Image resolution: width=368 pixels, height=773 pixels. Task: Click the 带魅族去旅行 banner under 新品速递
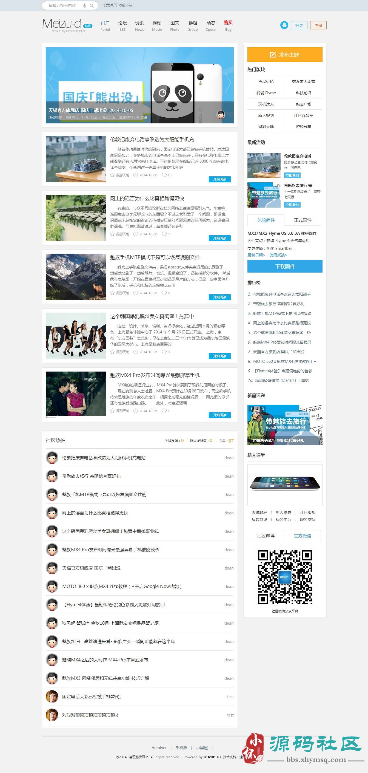(285, 424)
